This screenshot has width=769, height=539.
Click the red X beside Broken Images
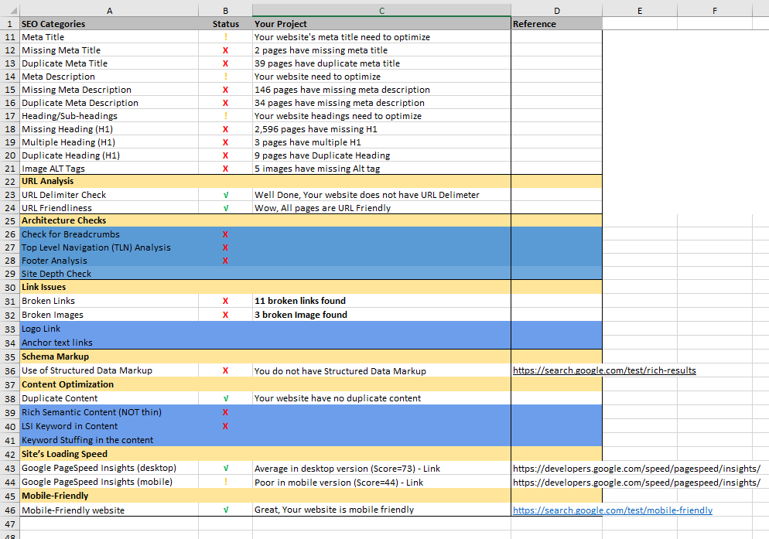[x=225, y=315]
